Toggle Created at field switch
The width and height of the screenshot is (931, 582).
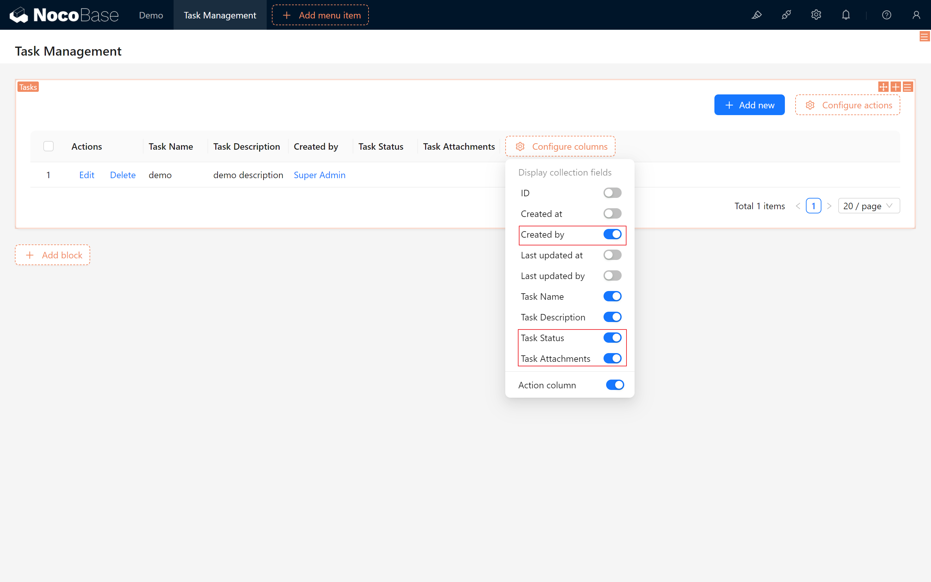(612, 213)
